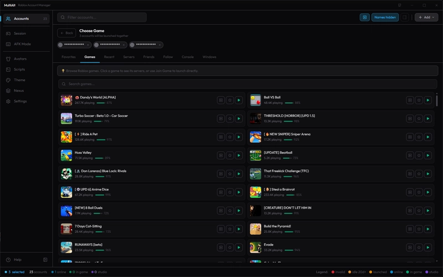
Task: Launch Build the Pyramid!
Action: pyautogui.click(x=427, y=229)
